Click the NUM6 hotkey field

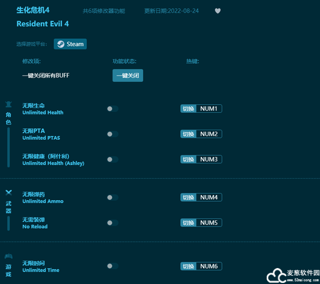[x=209, y=266]
